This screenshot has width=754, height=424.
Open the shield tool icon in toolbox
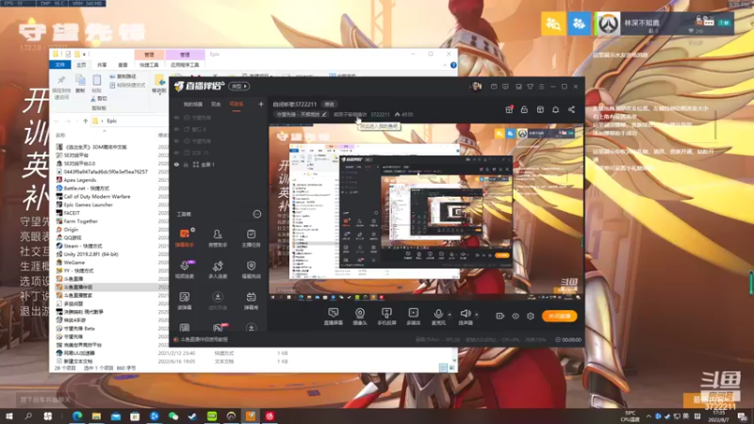(251, 269)
